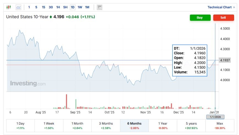This screenshot has width=239, height=135.
Task: Choose the 15 minute interval
Action: tap(43, 7)
